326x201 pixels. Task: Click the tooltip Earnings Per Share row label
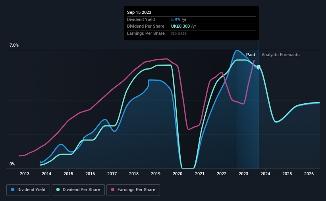146,33
